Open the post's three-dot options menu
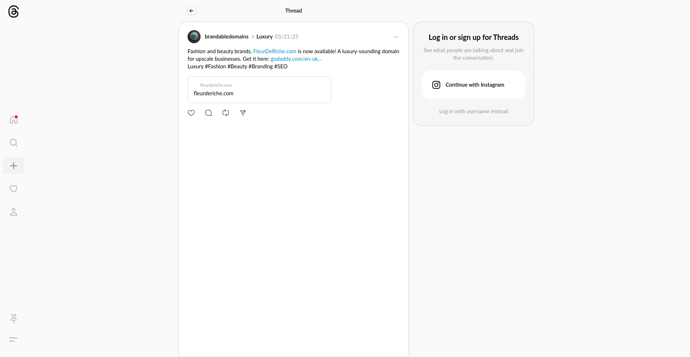This screenshot has width=690, height=357. [396, 37]
